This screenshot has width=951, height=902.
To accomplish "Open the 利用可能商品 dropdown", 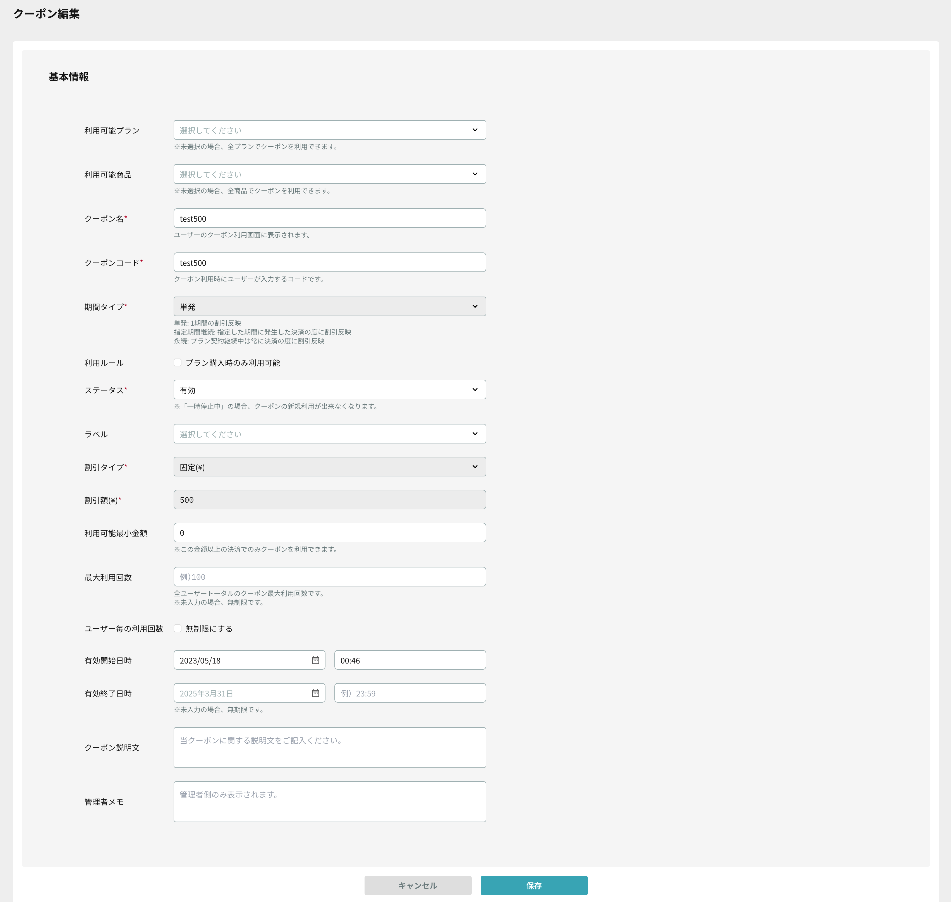I will click(x=330, y=174).
